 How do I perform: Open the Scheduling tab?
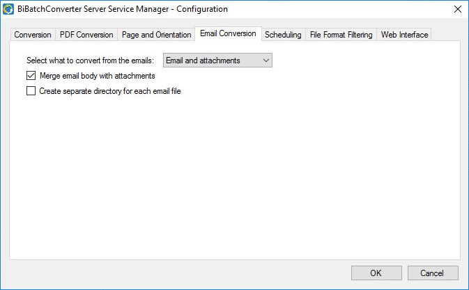283,35
